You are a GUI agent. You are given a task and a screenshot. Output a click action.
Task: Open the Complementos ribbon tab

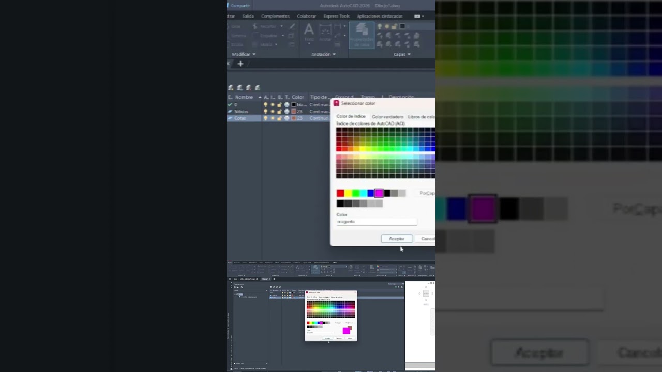click(275, 16)
